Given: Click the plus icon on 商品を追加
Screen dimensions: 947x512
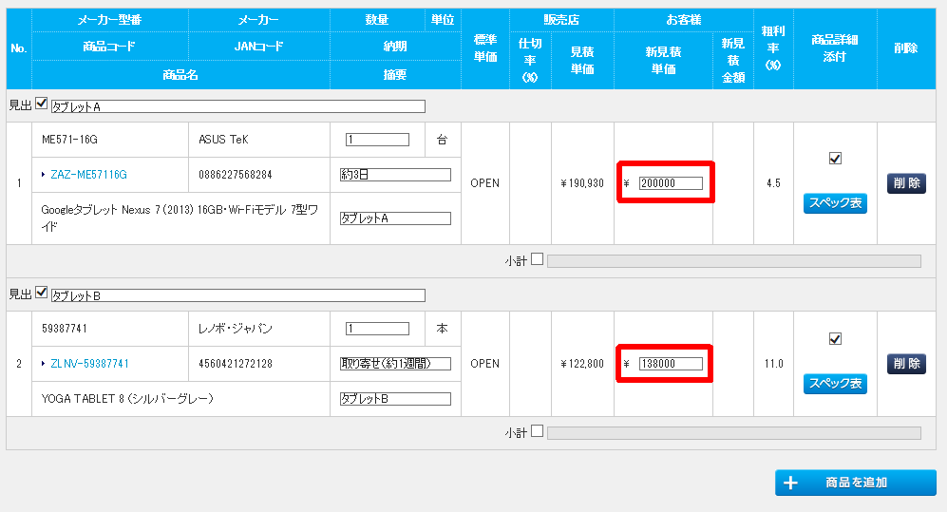Looking at the screenshot, I should tap(790, 483).
